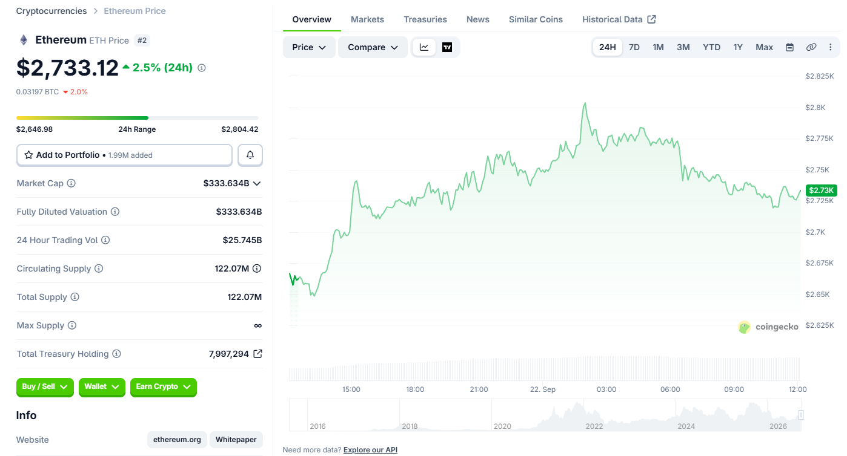Screen dimensions: 847x456
Task: Open ethereum.org website link
Action: point(177,440)
